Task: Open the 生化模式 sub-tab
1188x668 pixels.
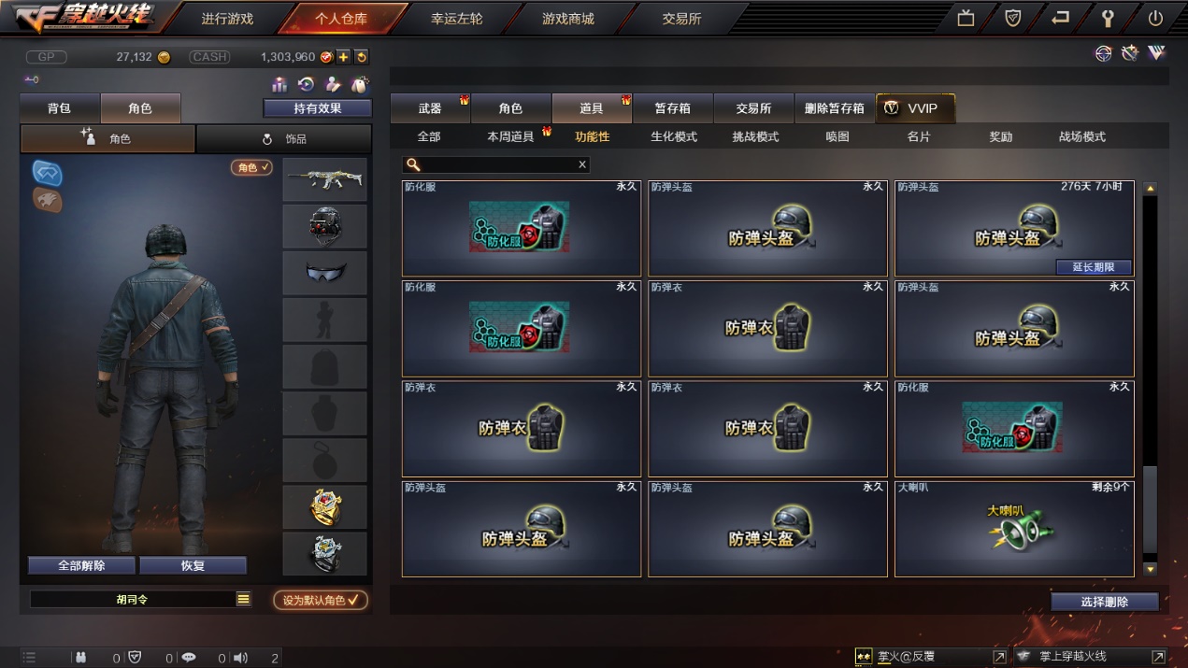Action: coord(674,136)
